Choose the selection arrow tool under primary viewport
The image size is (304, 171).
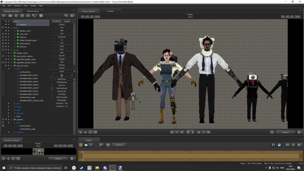81,132
